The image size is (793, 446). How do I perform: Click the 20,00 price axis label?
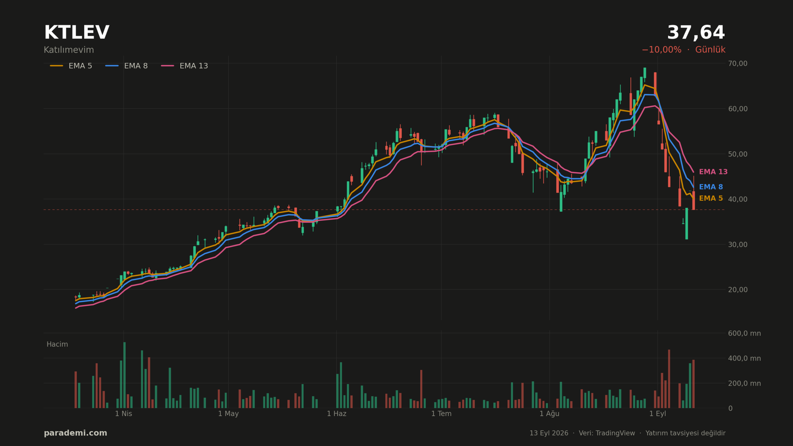737,289
